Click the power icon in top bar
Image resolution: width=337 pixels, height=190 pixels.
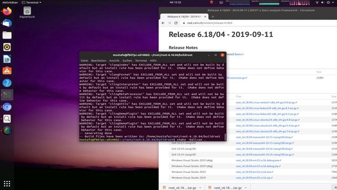(x=328, y=2)
